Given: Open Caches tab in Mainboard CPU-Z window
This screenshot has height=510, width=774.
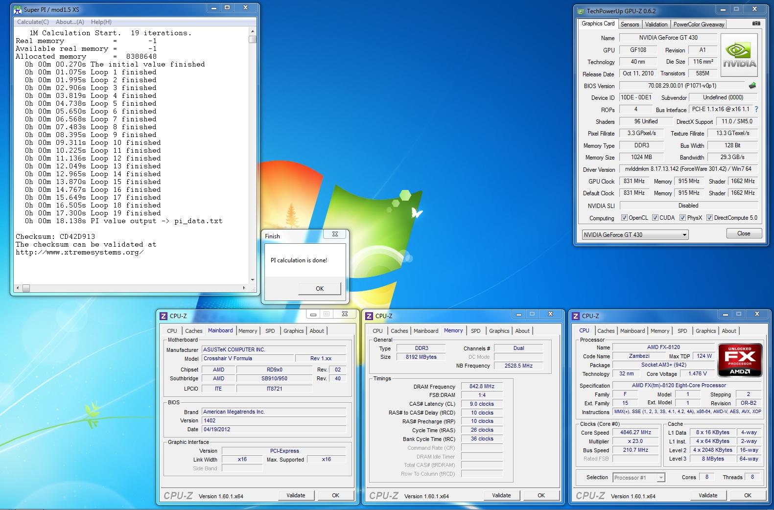Looking at the screenshot, I should coord(193,331).
